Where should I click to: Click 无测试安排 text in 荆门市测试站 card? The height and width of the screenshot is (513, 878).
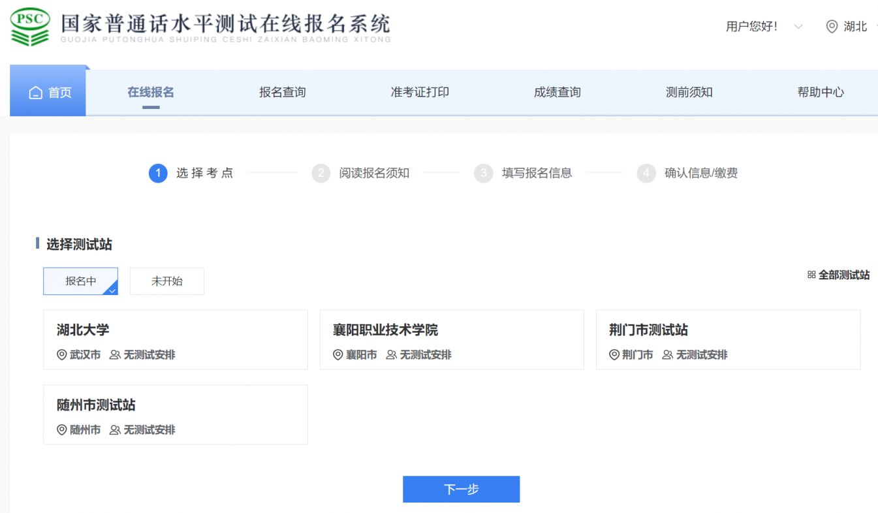(x=702, y=355)
